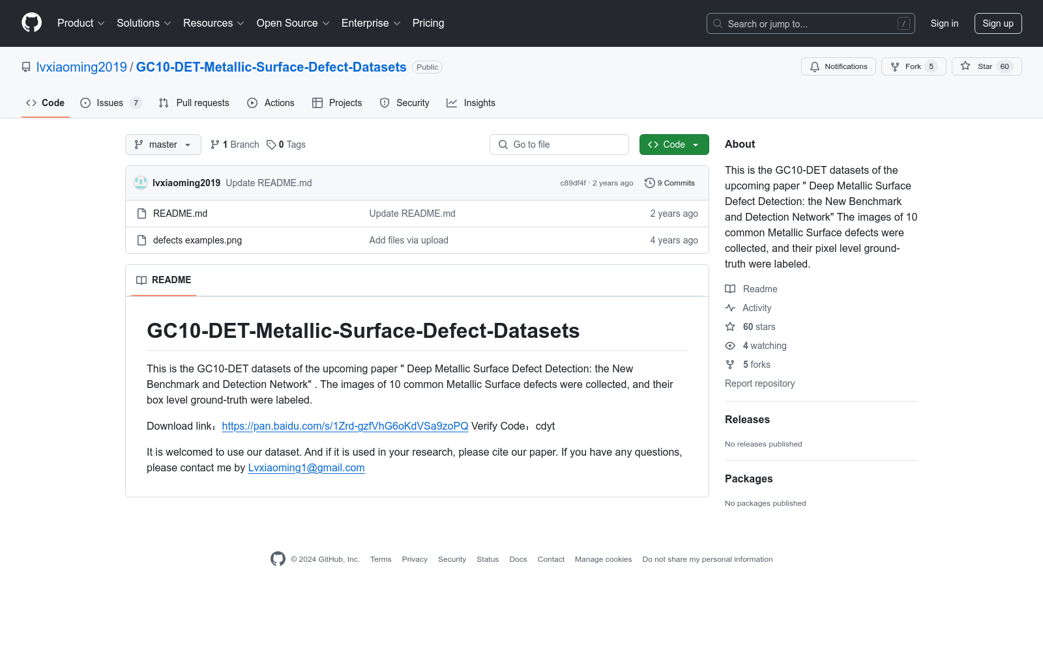Open the Docs link in the footer
Screen dimensions: 1043x651
pyautogui.click(x=518, y=559)
